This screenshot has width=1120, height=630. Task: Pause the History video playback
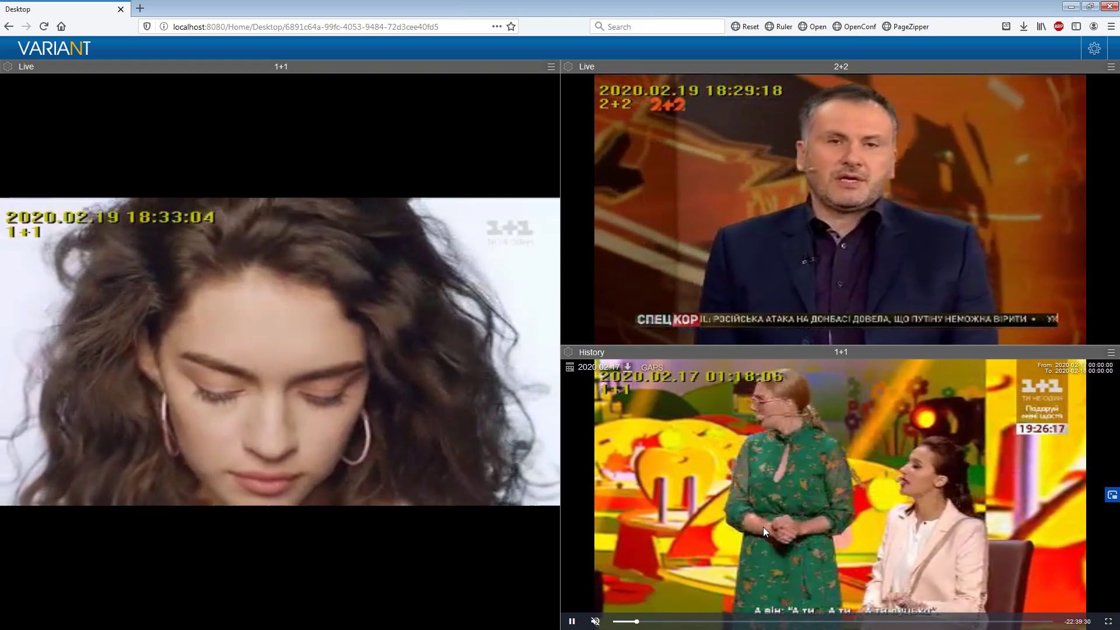tap(572, 621)
